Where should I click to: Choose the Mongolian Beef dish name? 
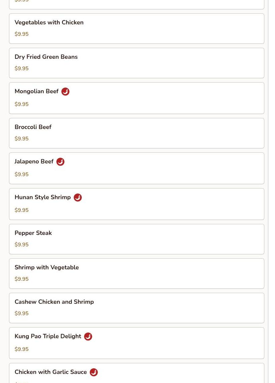coord(37,91)
